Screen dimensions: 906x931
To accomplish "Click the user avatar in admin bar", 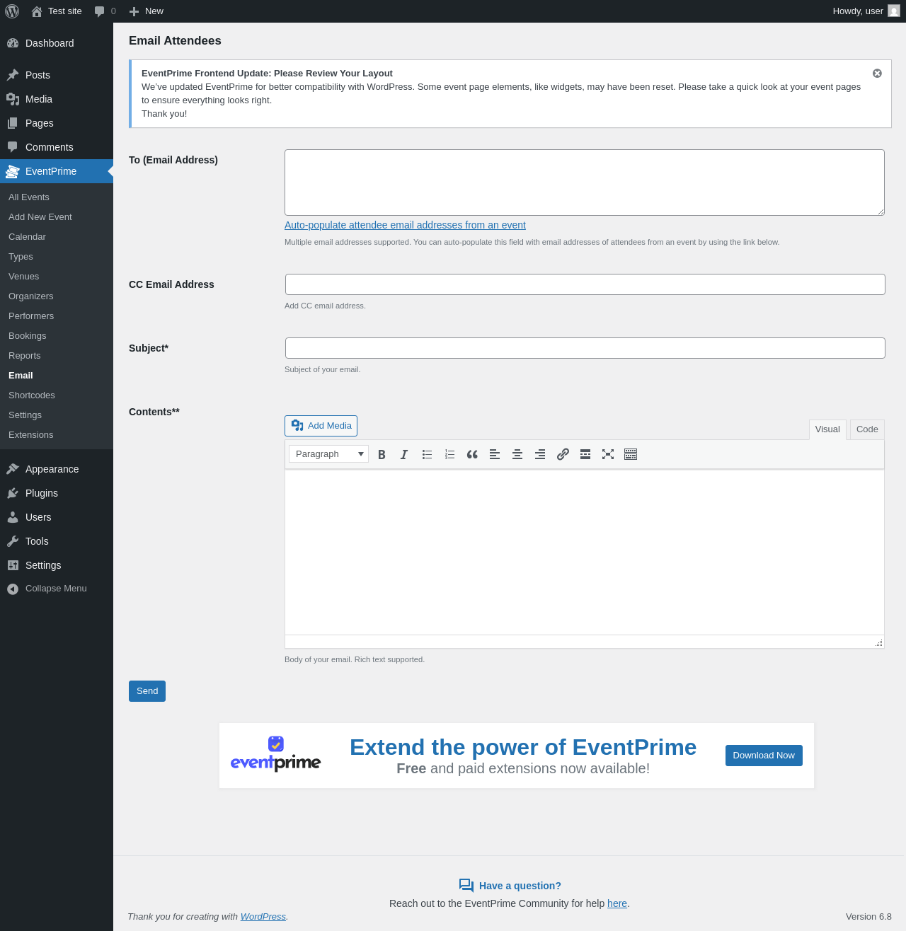I will [894, 11].
